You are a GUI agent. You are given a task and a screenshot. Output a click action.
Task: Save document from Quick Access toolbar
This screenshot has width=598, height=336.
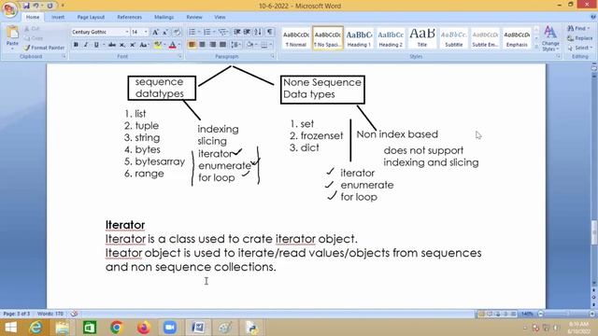point(26,6)
